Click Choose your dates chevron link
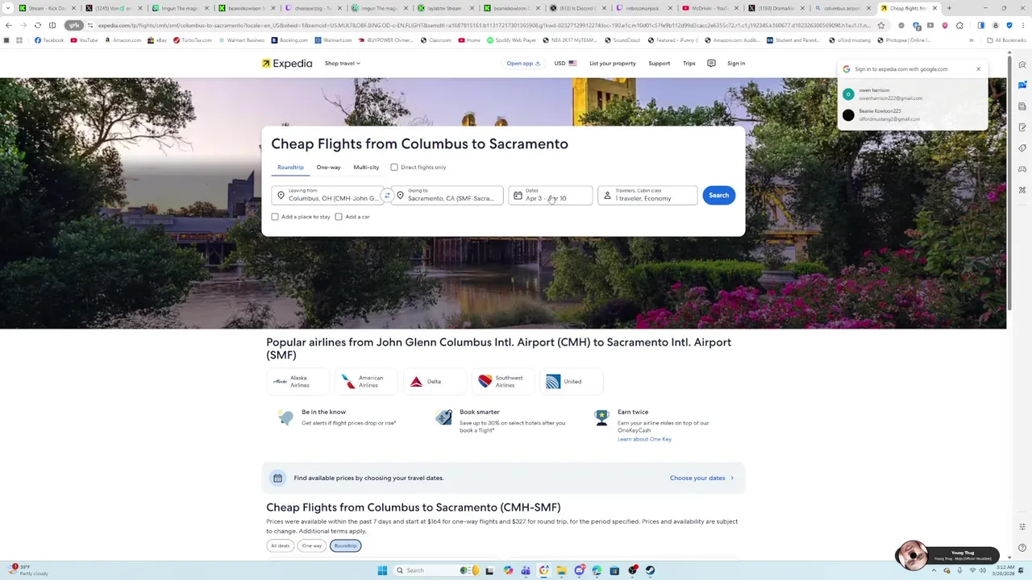The width and height of the screenshot is (1032, 580). click(701, 478)
